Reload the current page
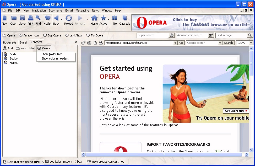255x166 pixels. 69,20
